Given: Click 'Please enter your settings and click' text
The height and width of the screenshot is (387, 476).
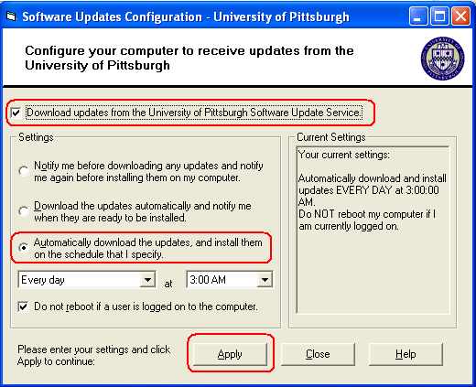Looking at the screenshot, I should (93, 349).
